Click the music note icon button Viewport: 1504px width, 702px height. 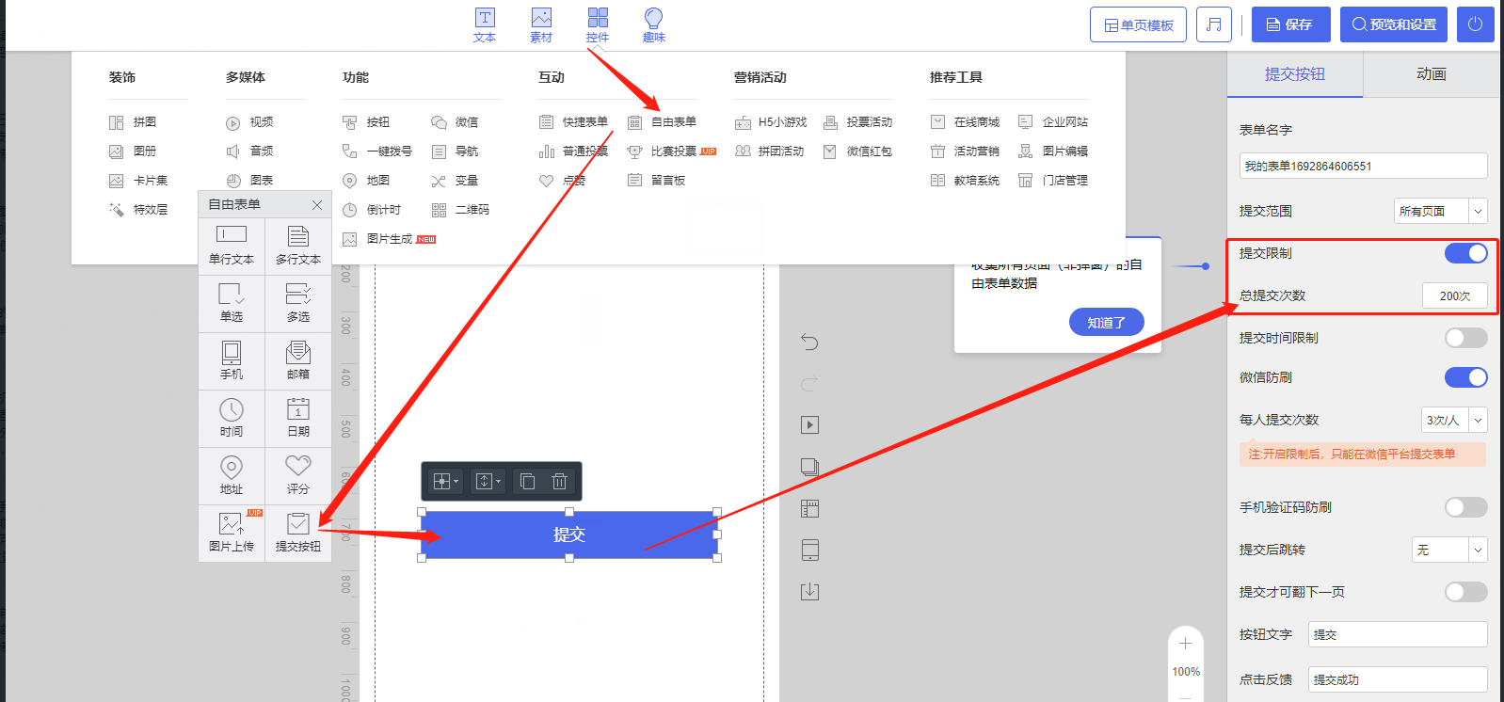1214,24
